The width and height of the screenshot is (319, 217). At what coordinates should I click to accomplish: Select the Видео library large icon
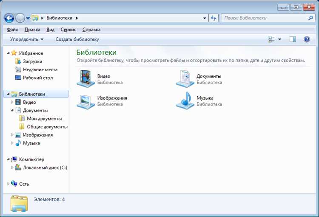click(x=86, y=79)
